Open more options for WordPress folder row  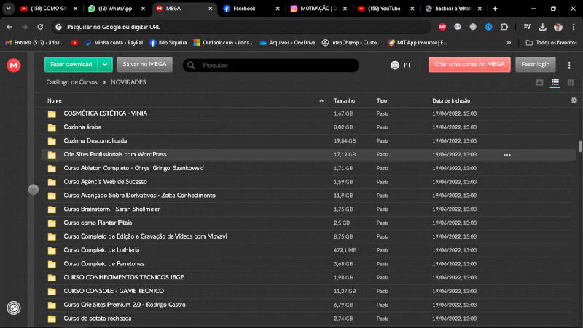point(506,155)
